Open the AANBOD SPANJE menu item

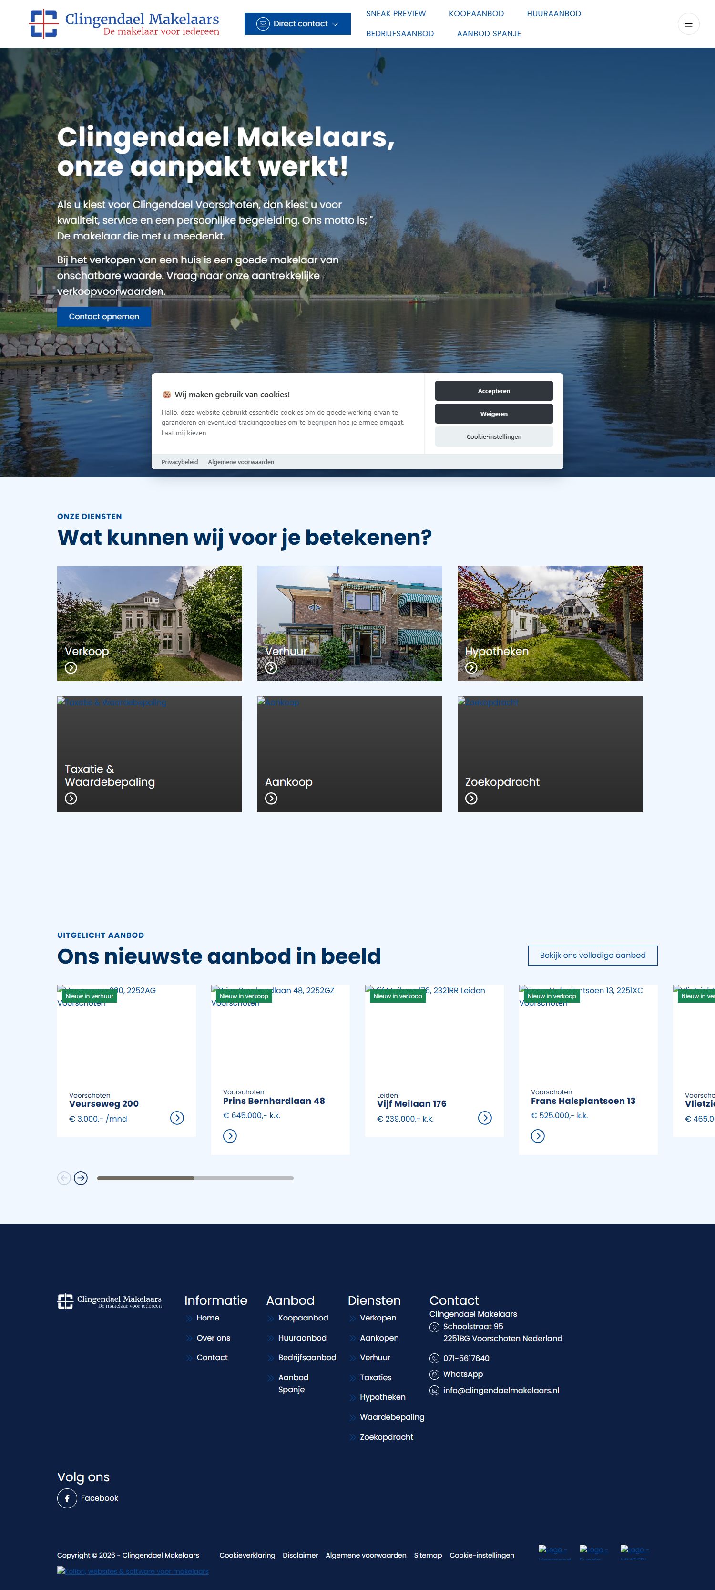[x=489, y=34]
